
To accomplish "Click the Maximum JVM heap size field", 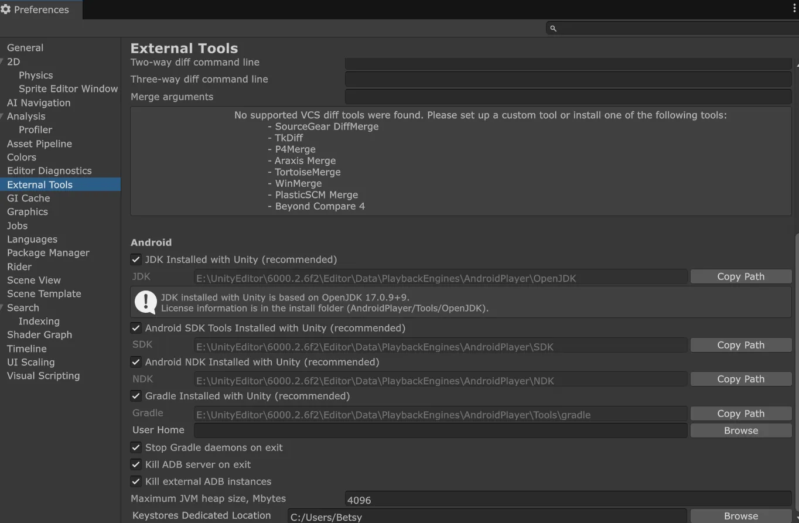I will pos(567,500).
